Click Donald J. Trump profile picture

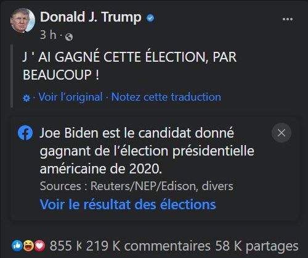(x=23, y=20)
